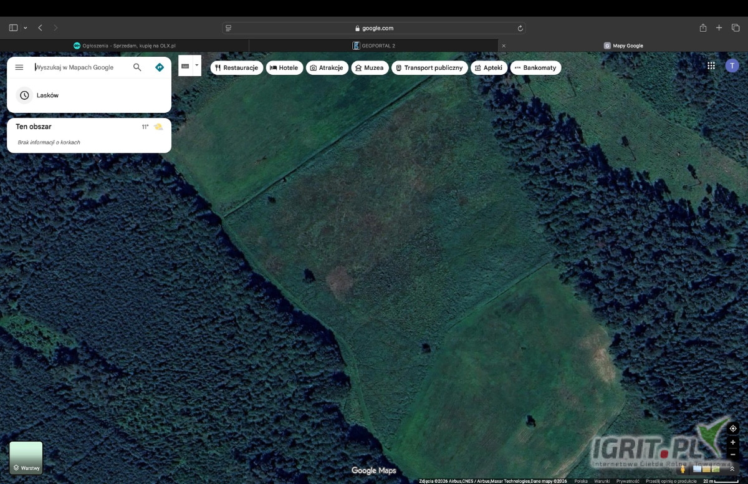Screen dimensions: 748x484
Task: Zoom out with the minus button
Action: coord(733,455)
